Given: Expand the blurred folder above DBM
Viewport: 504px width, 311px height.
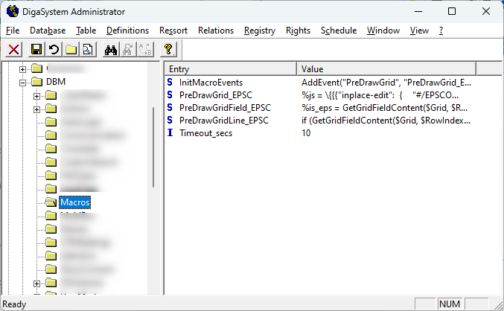Looking at the screenshot, I should [x=23, y=68].
